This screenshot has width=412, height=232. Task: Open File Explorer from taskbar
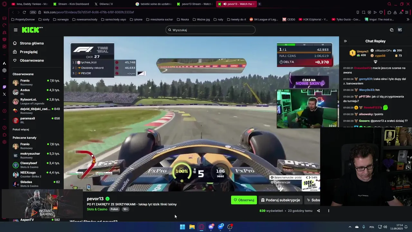(192, 227)
